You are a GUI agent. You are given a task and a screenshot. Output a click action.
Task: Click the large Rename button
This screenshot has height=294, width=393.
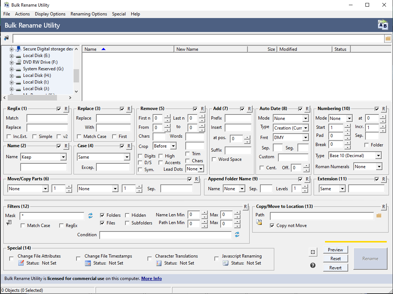click(370, 259)
